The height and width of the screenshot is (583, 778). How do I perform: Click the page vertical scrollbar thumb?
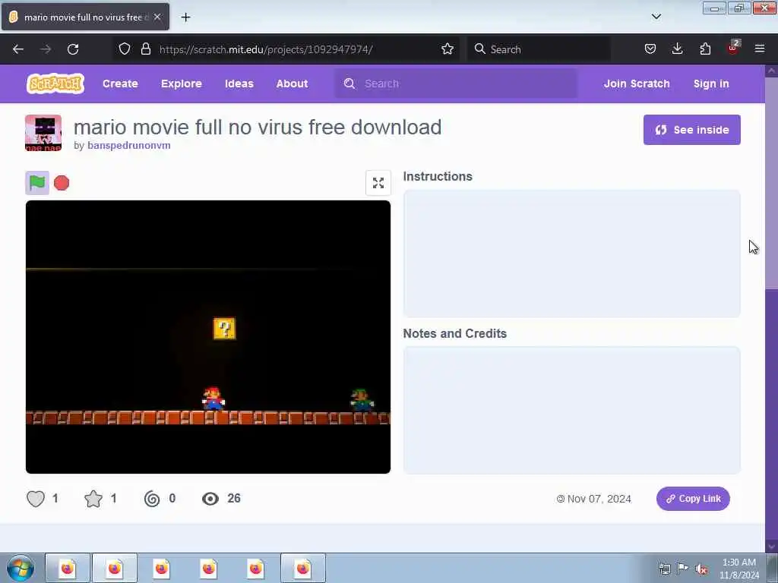771,184
